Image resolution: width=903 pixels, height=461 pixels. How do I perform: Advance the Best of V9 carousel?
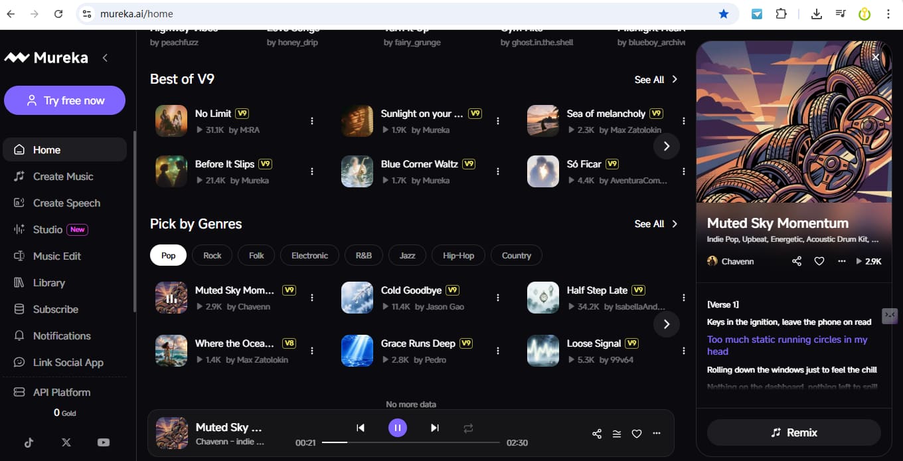[666, 145]
